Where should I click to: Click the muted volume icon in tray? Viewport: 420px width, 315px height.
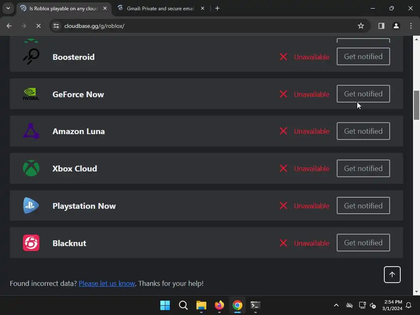tap(372, 305)
